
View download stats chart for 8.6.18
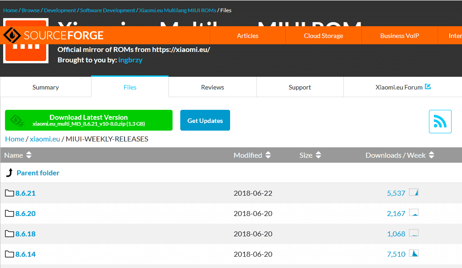414,233
